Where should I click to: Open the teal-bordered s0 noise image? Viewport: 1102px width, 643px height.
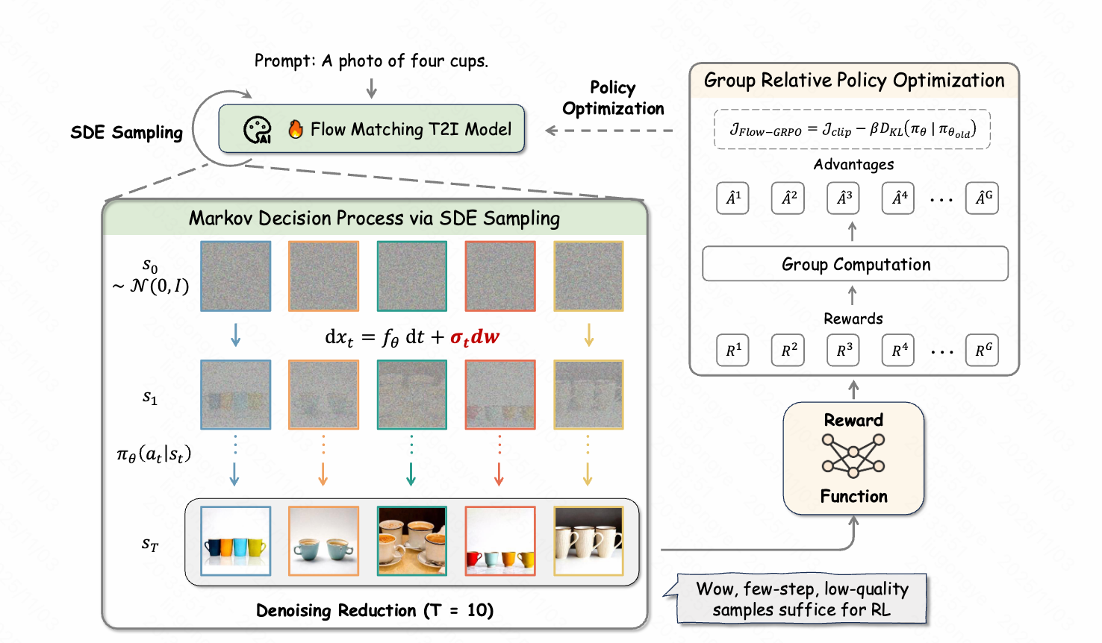[x=412, y=276]
